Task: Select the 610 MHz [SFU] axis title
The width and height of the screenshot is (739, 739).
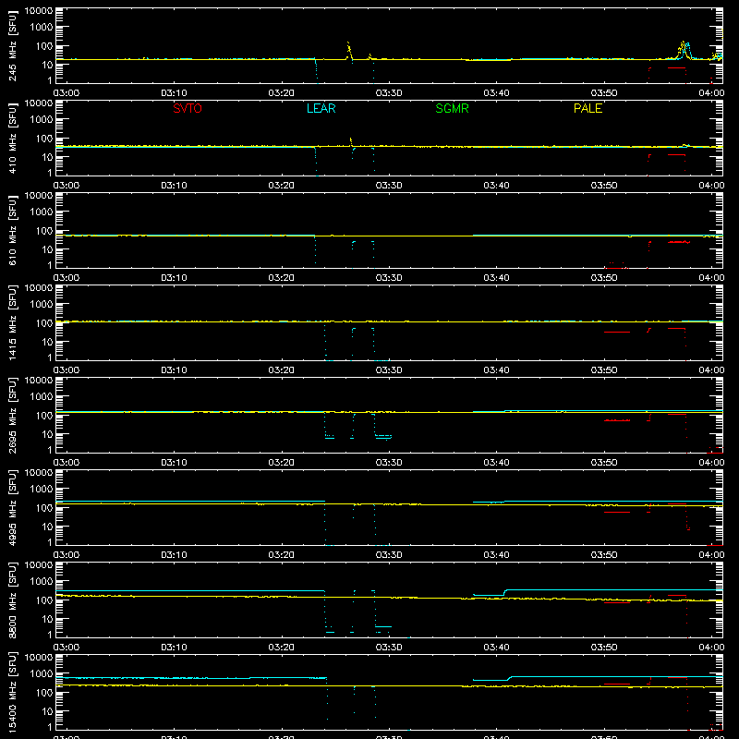Action: point(12,231)
